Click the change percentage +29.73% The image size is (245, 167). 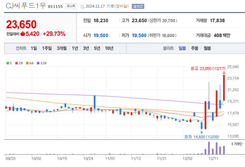pos(54,34)
